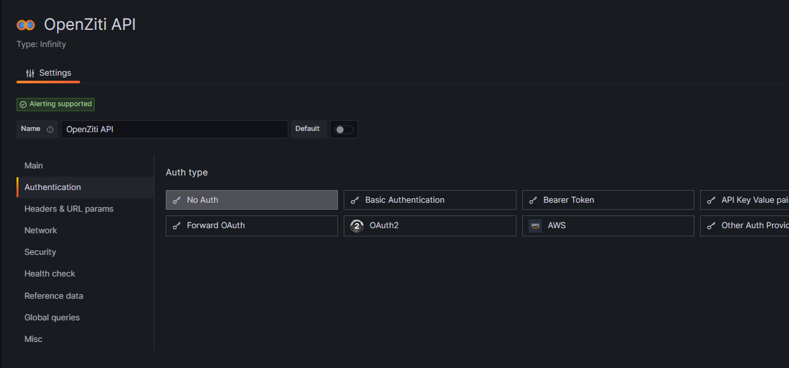789x368 pixels.
Task: Open the Global queries section
Action: pyautogui.click(x=51, y=317)
